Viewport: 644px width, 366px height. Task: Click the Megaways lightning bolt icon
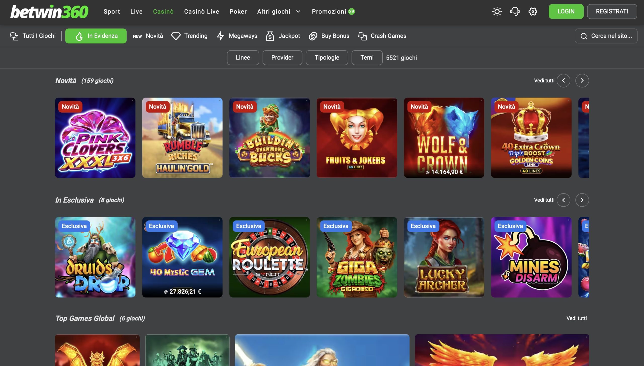(220, 36)
